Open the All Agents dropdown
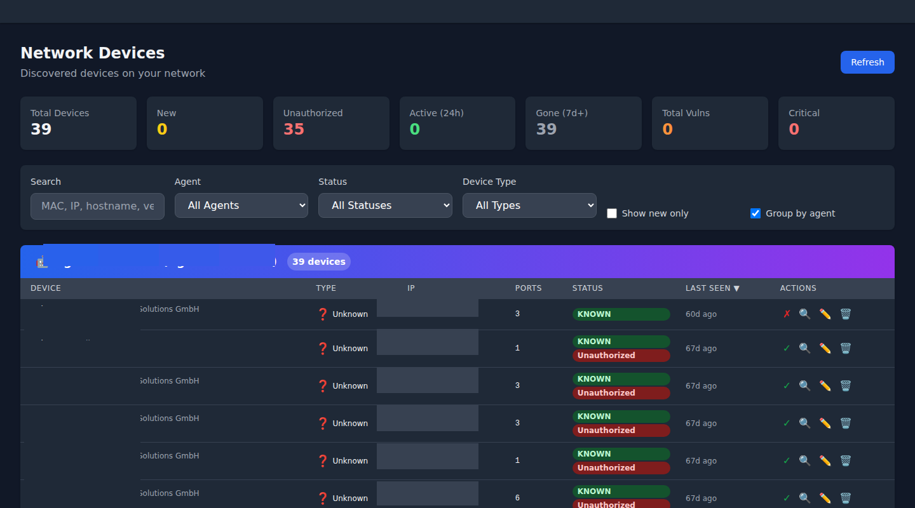The width and height of the screenshot is (915, 508). (x=241, y=206)
